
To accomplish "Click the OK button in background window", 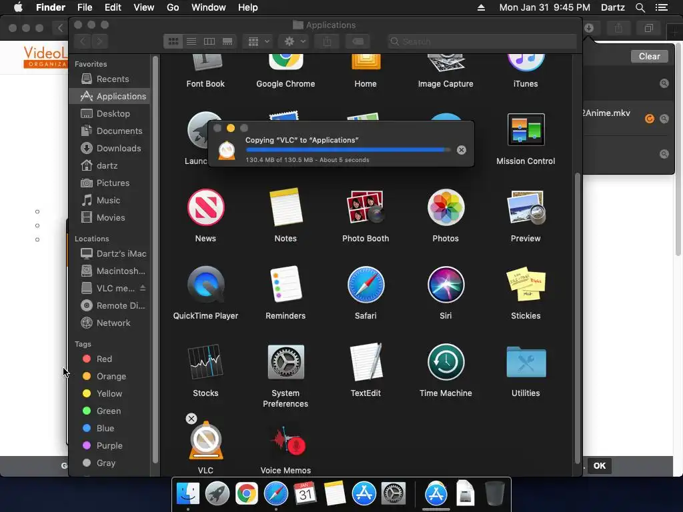I will [x=600, y=465].
